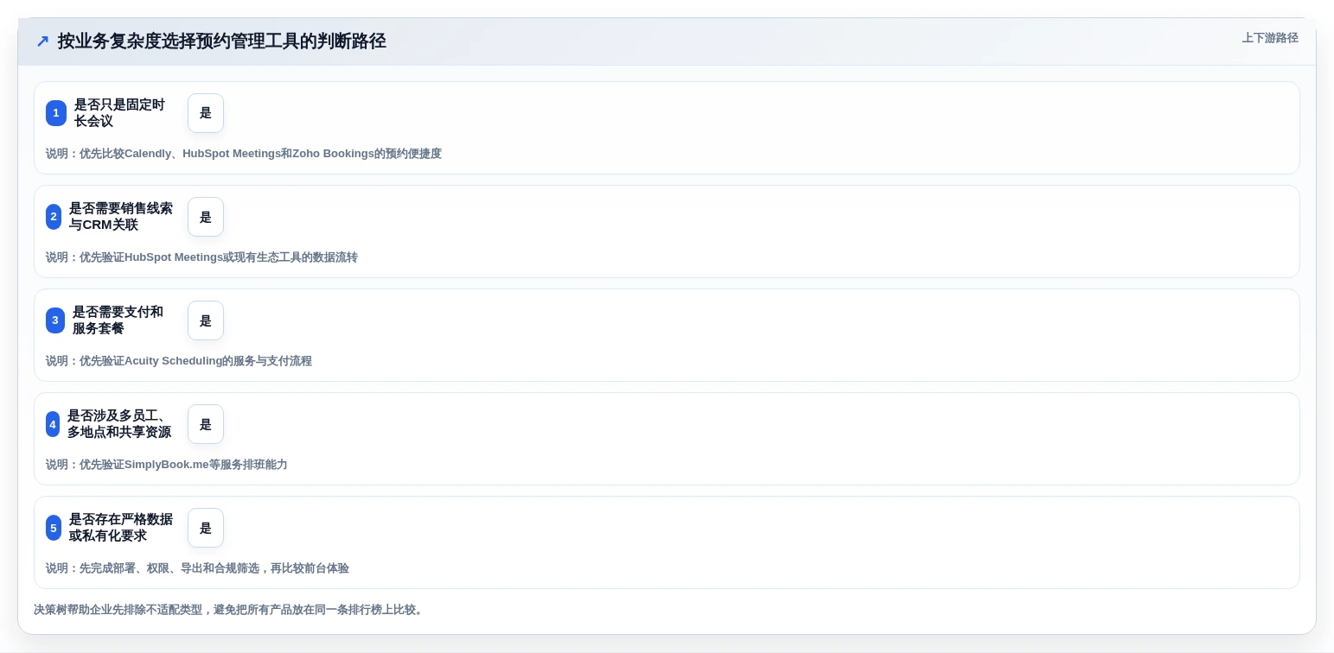Click the question 是否存在严格数据或私有化要求

click(x=121, y=528)
